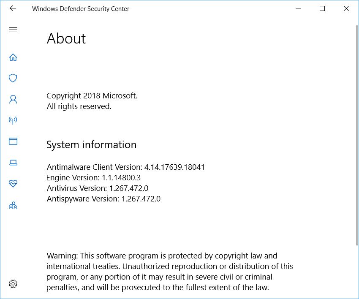Image resolution: width=359 pixels, height=299 pixels.
Task: Click the Antispyware Version text line
Action: 103,199
